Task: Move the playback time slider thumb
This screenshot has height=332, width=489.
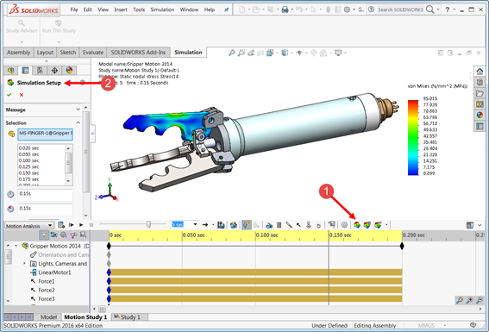Action: pyautogui.click(x=148, y=224)
